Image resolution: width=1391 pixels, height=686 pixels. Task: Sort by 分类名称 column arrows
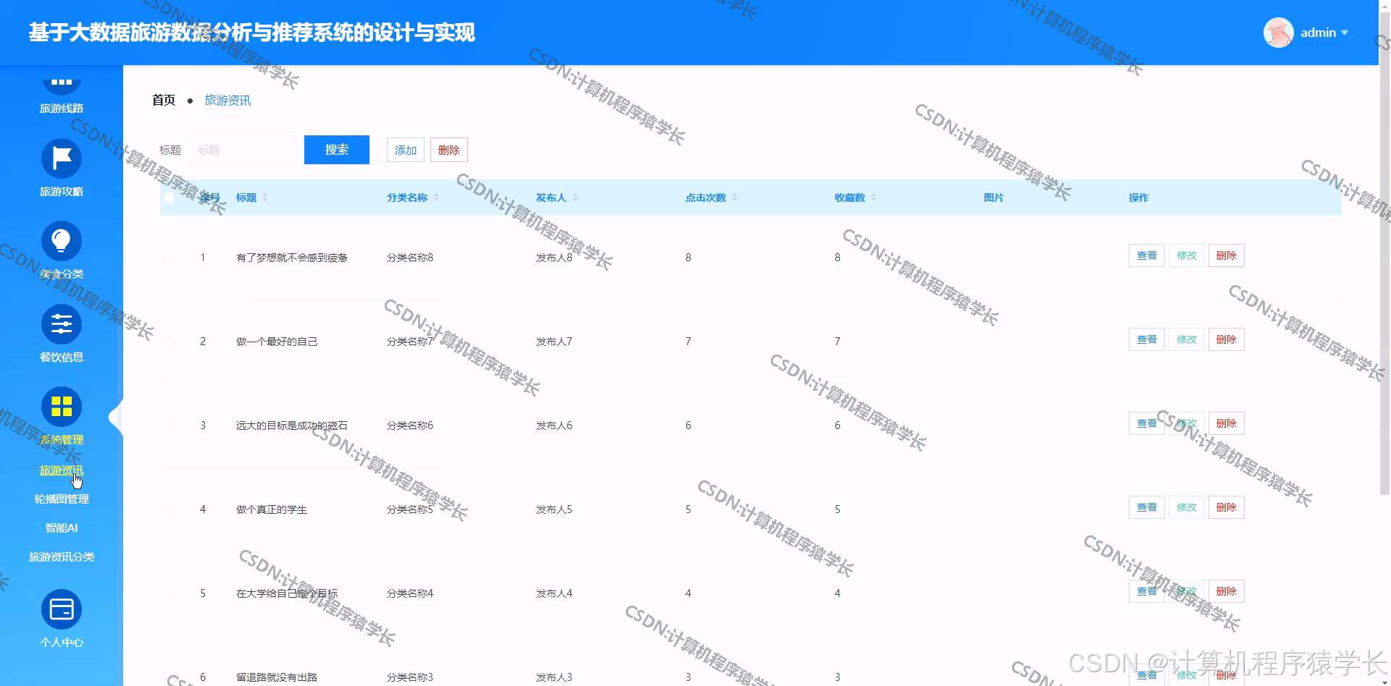point(436,197)
